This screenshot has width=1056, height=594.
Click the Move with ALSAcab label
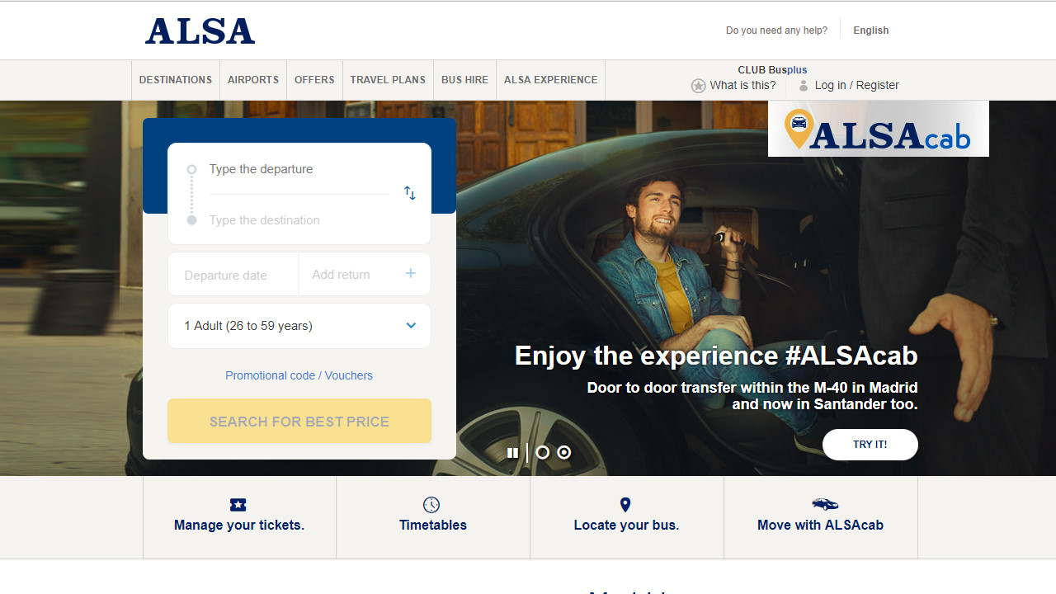820,526
